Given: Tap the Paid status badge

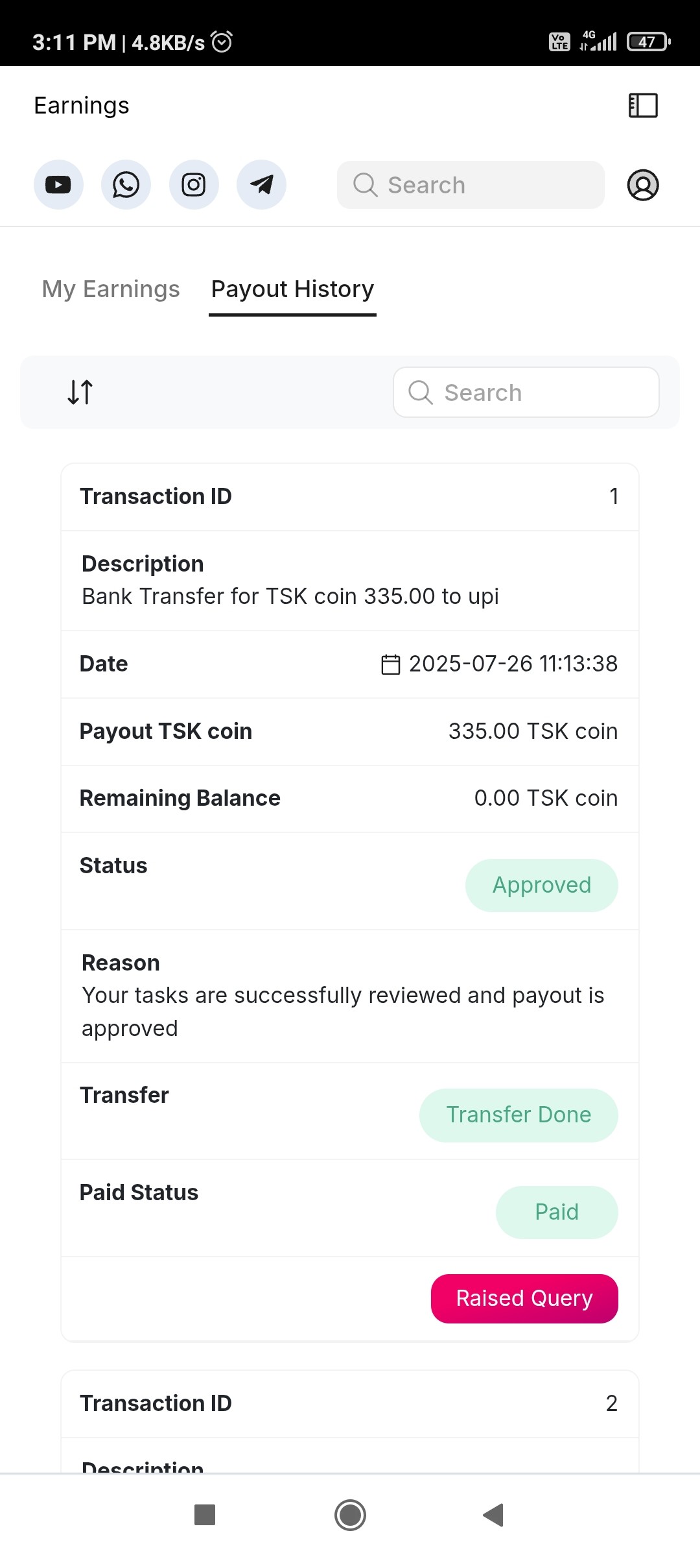Looking at the screenshot, I should 557,1212.
